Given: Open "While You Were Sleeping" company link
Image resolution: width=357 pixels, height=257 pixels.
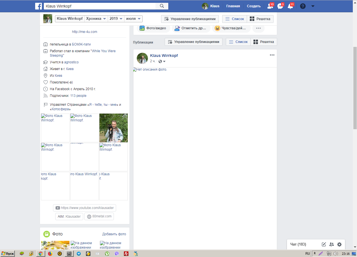Looking at the screenshot, I should click(x=82, y=53).
